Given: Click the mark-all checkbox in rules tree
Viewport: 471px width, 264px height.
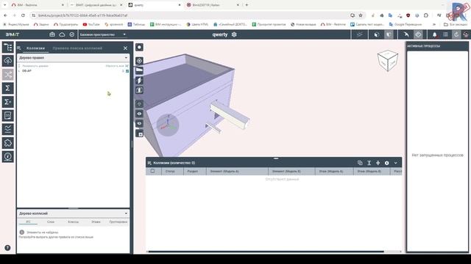Looking at the screenshot, I should coord(127,66).
